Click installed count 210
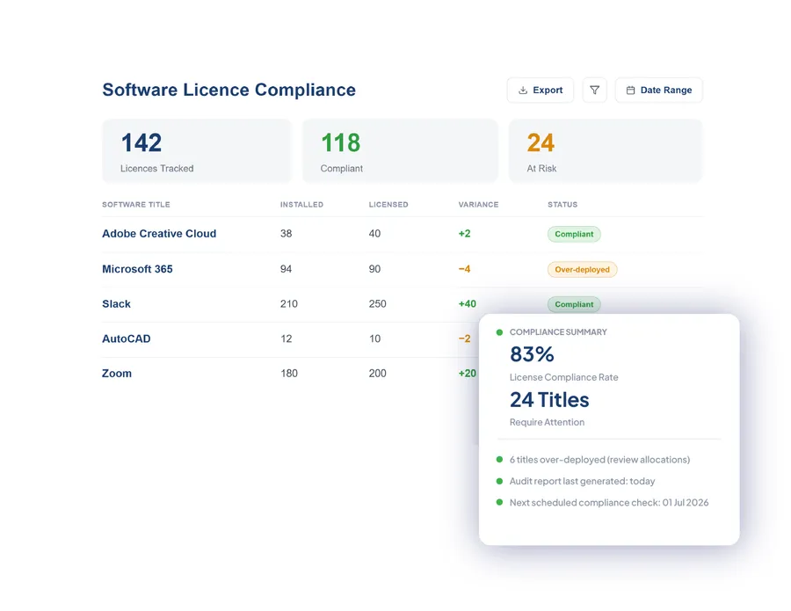Image resolution: width=791 pixels, height=611 pixels. (289, 303)
